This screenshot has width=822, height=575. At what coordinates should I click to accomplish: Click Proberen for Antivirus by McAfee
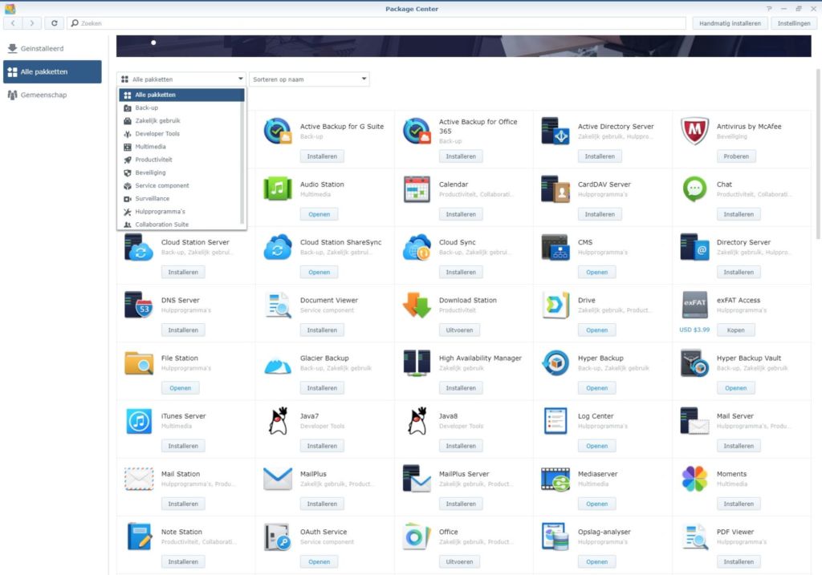[736, 156]
